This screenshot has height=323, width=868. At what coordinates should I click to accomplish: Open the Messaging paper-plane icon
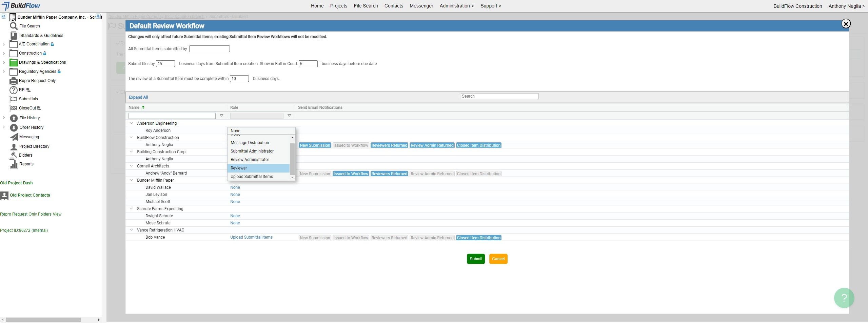pyautogui.click(x=14, y=137)
